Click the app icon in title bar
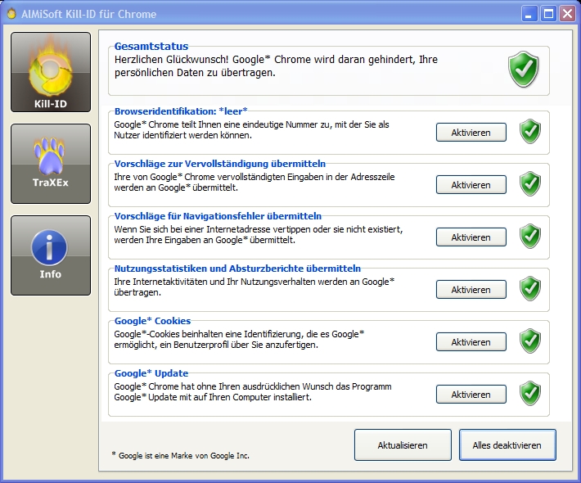The height and width of the screenshot is (483, 581). (11, 14)
